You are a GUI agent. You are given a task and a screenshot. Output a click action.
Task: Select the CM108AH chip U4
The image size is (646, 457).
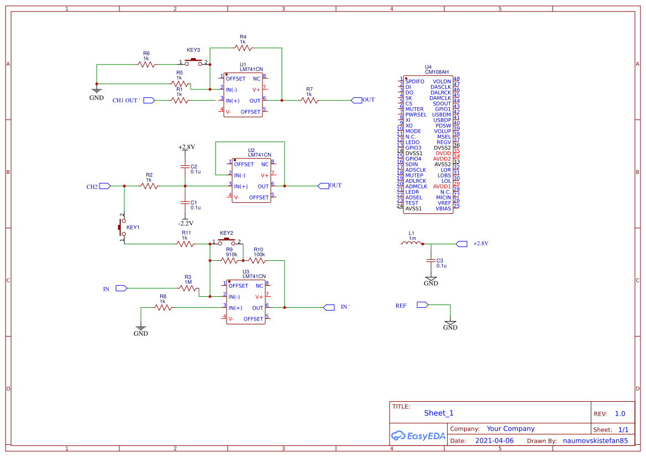427,144
